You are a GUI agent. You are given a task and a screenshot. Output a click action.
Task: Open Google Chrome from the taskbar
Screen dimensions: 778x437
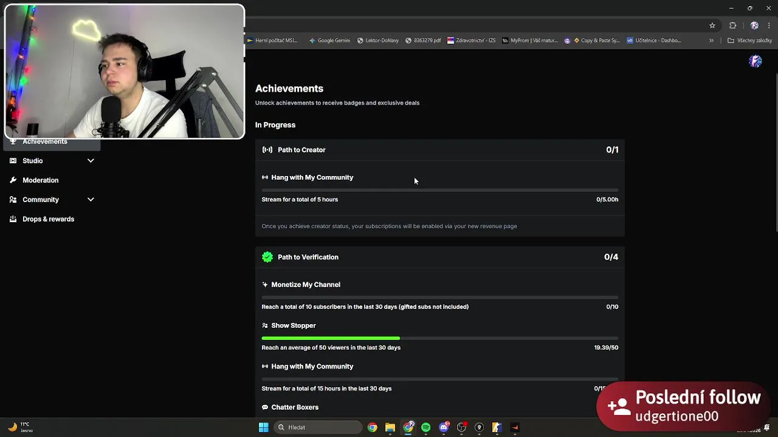(x=373, y=427)
